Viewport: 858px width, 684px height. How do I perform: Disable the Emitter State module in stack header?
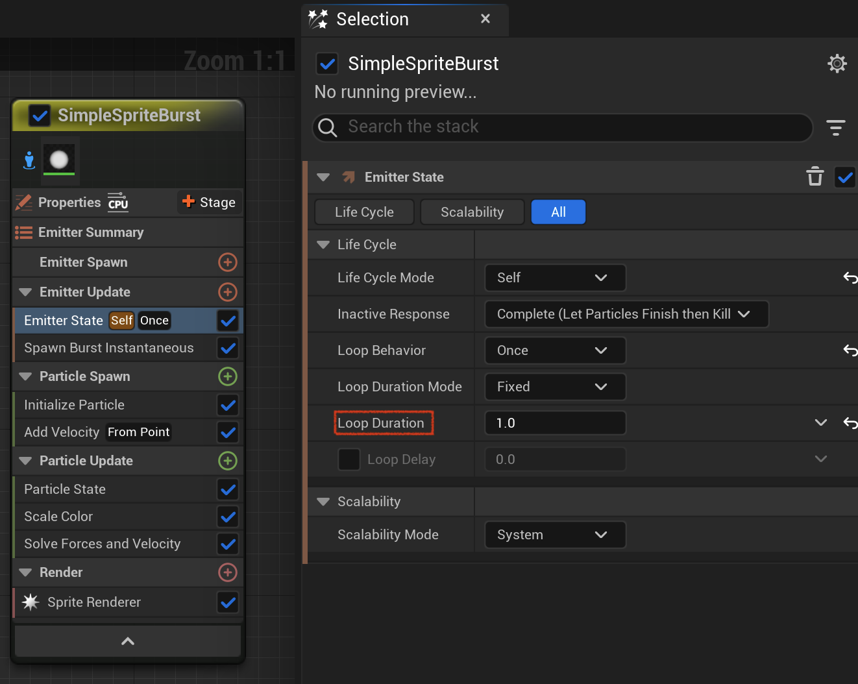845,177
